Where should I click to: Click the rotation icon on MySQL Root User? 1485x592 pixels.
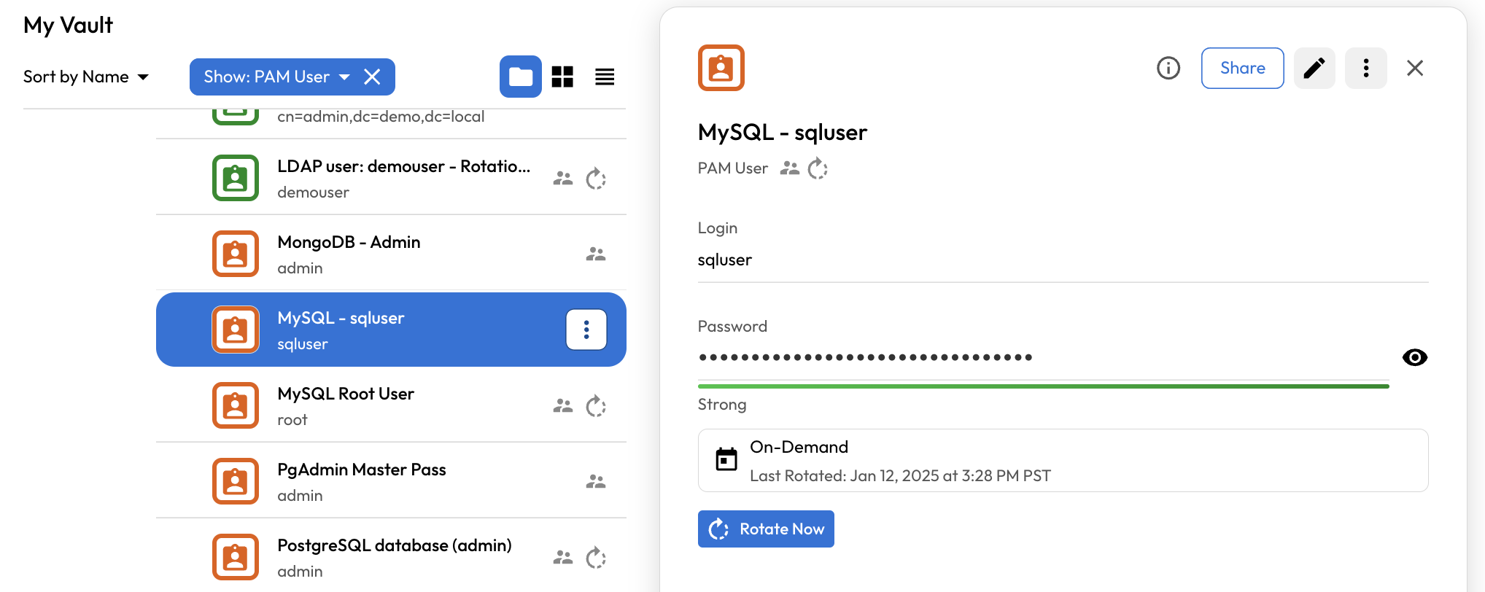coord(596,406)
